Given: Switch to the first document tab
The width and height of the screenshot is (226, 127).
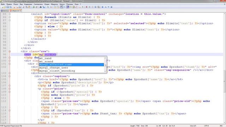Looking at the screenshot, I should 5,11.
